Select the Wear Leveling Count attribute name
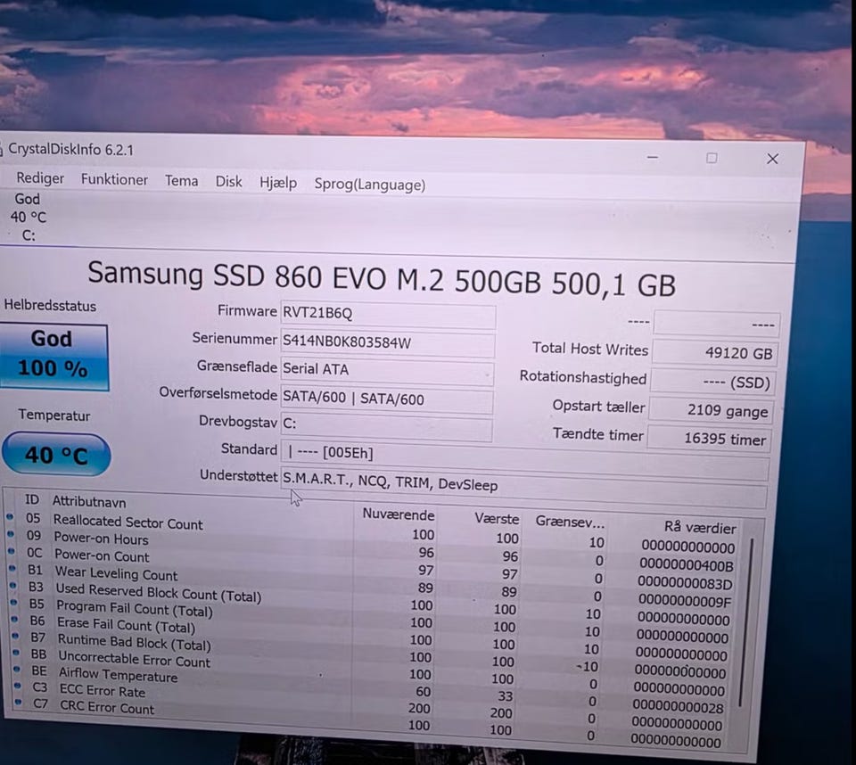This screenshot has height=765, width=856. [x=116, y=573]
